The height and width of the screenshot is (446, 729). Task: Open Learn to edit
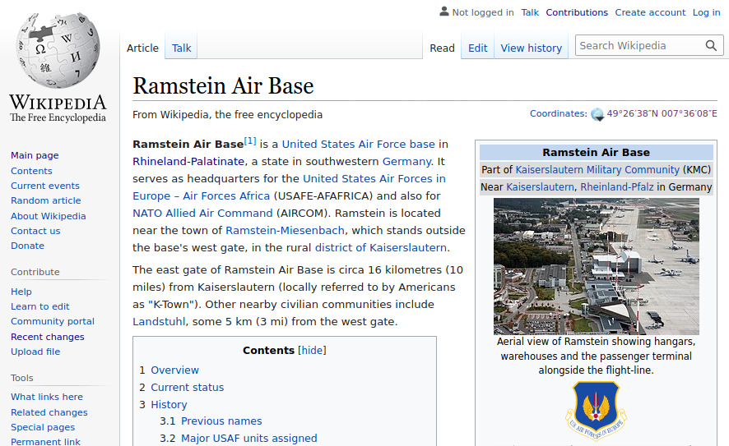point(40,306)
